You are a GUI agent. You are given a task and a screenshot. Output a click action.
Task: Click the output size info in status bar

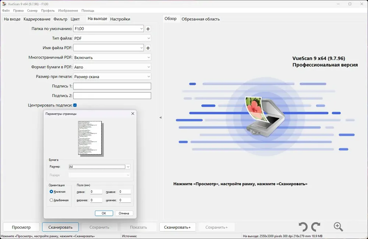283,236
